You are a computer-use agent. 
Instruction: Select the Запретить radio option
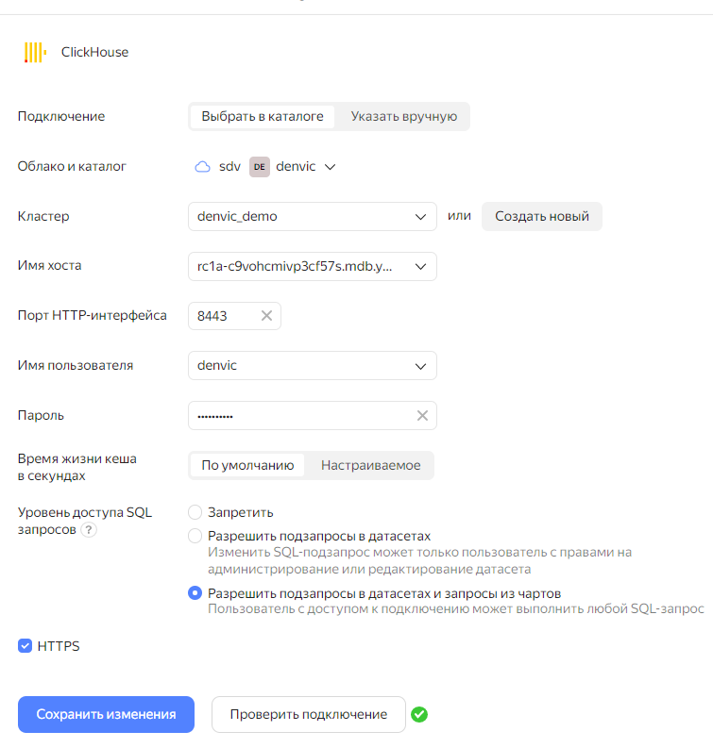pos(195,512)
